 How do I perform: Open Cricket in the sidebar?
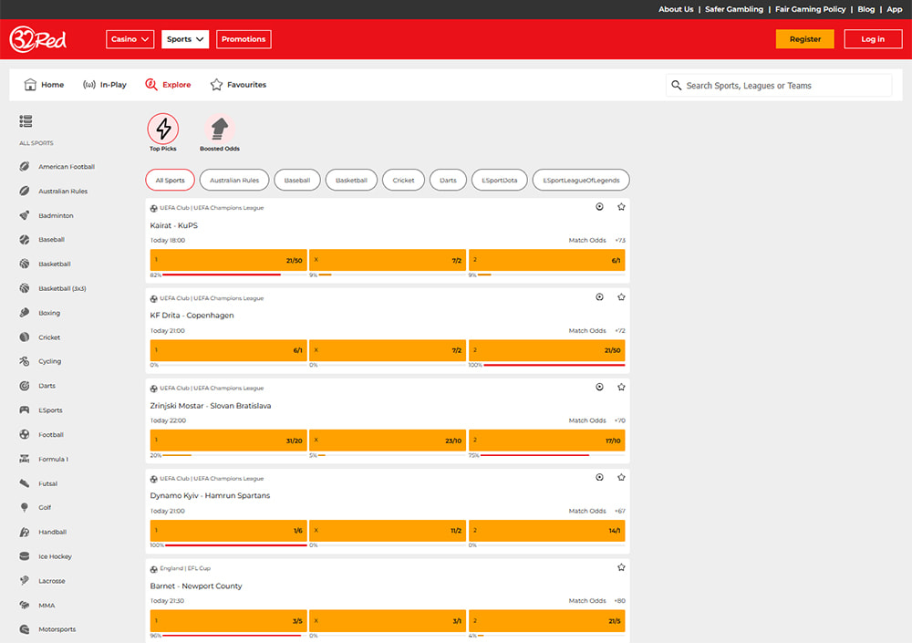[x=39, y=337]
